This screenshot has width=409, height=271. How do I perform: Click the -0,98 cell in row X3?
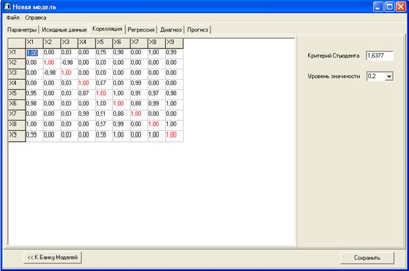pyautogui.click(x=52, y=74)
